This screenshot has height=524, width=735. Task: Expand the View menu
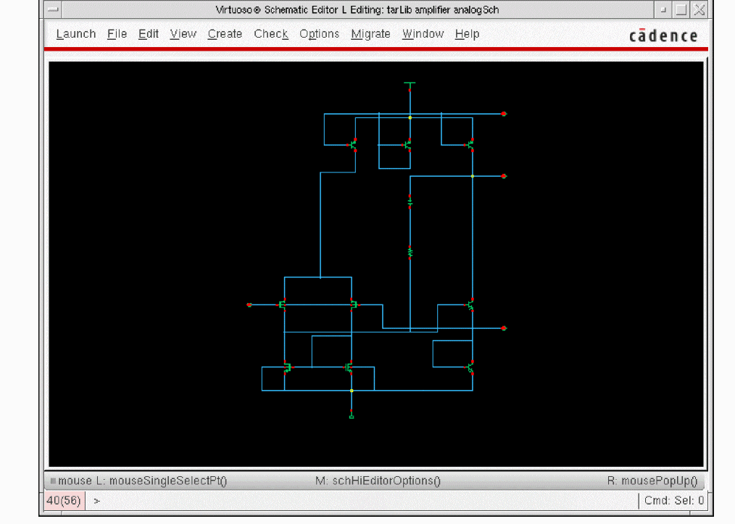tap(183, 34)
